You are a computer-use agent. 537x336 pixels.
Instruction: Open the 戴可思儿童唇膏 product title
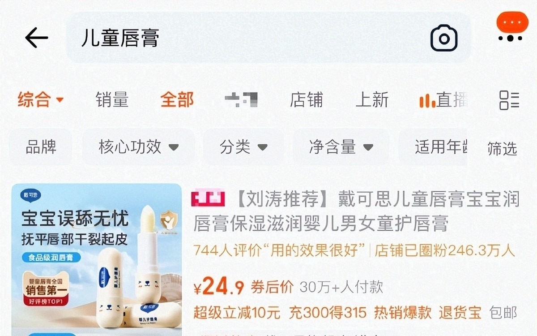(357, 211)
